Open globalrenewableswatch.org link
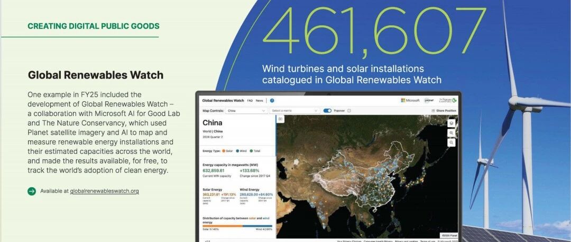 click(x=104, y=191)
